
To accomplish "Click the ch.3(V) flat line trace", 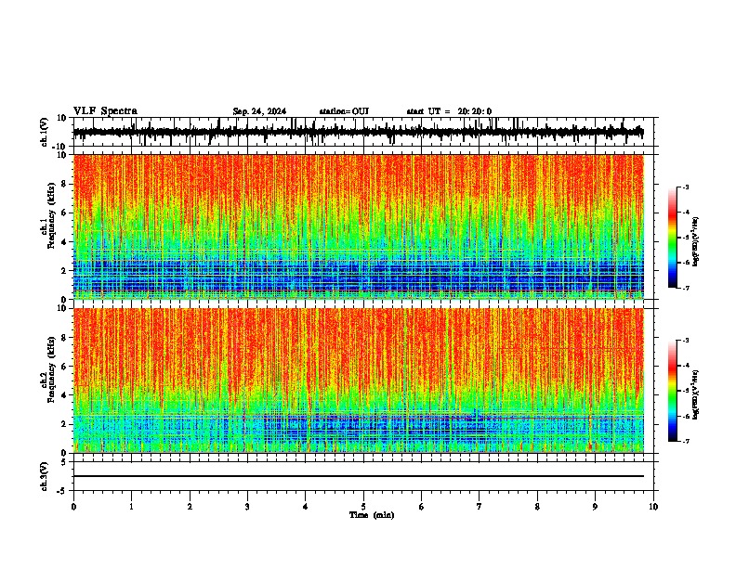I will pos(359,476).
